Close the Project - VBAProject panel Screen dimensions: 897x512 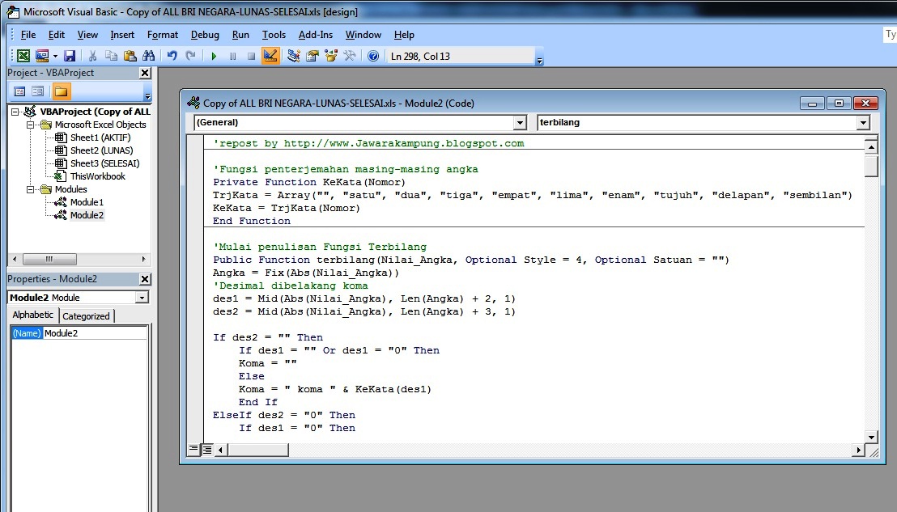click(145, 73)
